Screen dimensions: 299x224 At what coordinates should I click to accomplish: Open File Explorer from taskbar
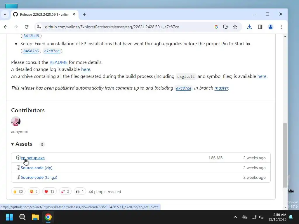click(x=35, y=217)
